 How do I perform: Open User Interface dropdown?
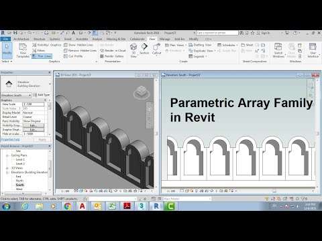pyautogui.click(x=313, y=50)
